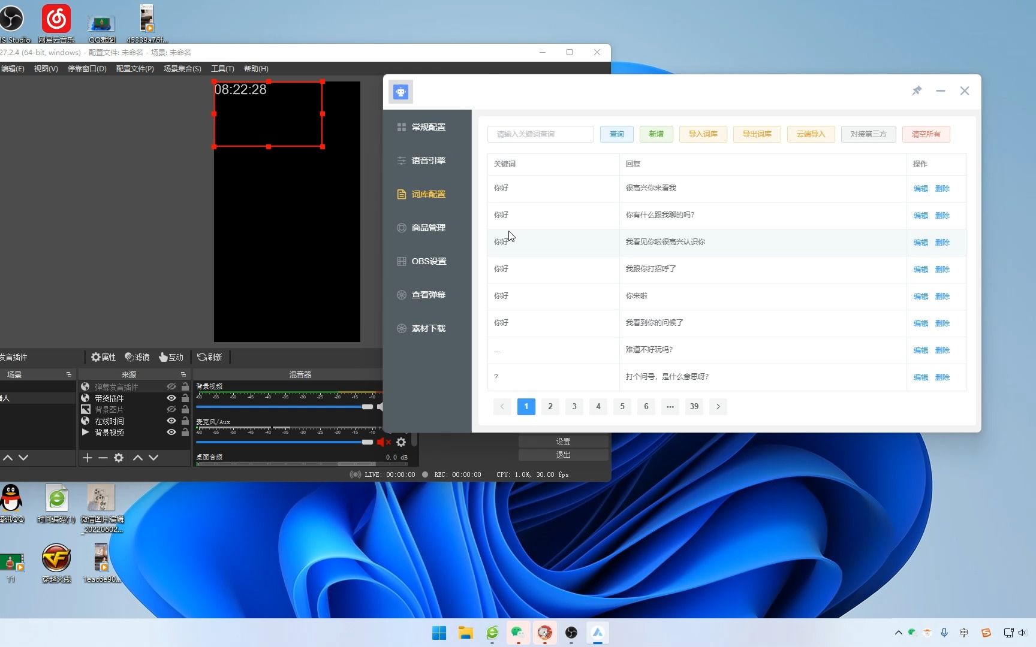Edit the row replying 打个问号,是什么意思呀?
Image resolution: width=1036 pixels, height=647 pixels.
click(920, 377)
